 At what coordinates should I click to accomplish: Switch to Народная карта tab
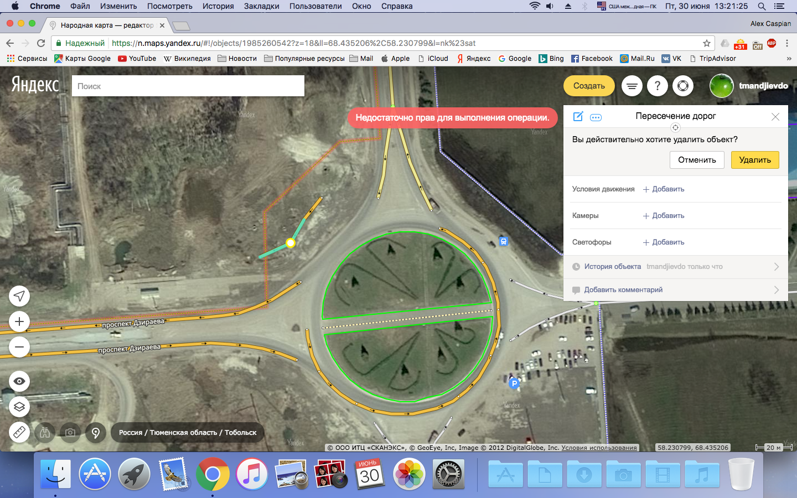pos(107,25)
